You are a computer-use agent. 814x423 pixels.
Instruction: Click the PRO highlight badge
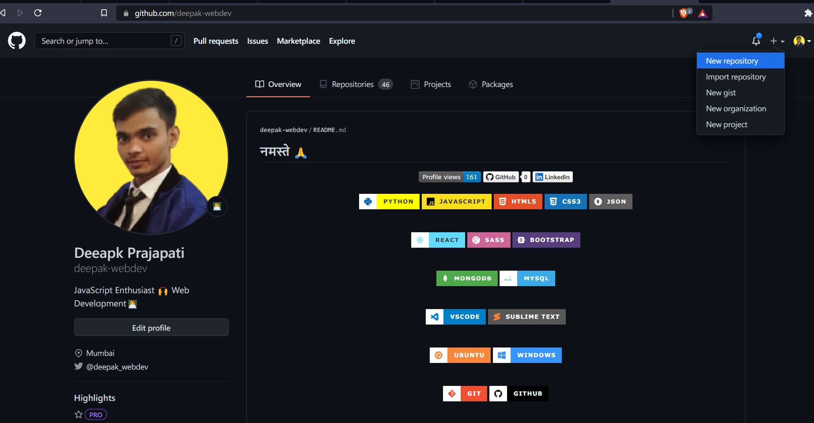[x=96, y=415]
